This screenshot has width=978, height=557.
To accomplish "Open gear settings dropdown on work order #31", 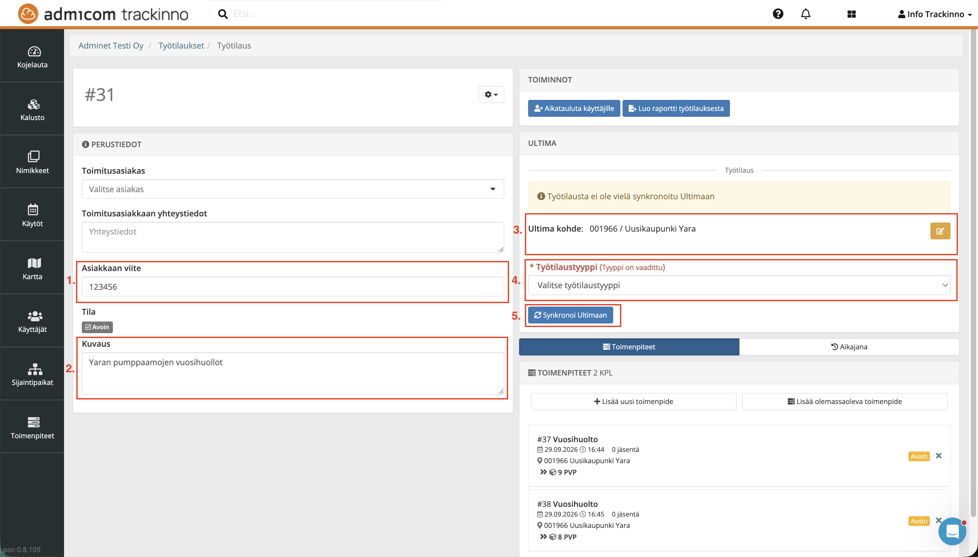I will [491, 94].
